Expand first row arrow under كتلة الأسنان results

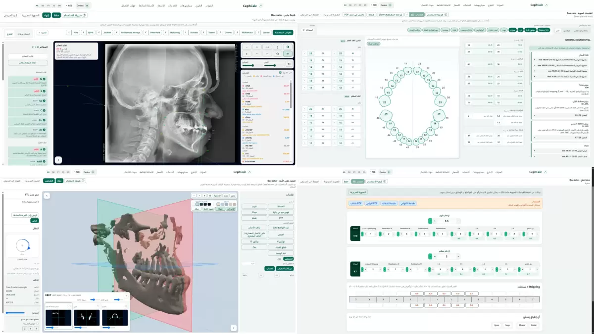point(535,59)
